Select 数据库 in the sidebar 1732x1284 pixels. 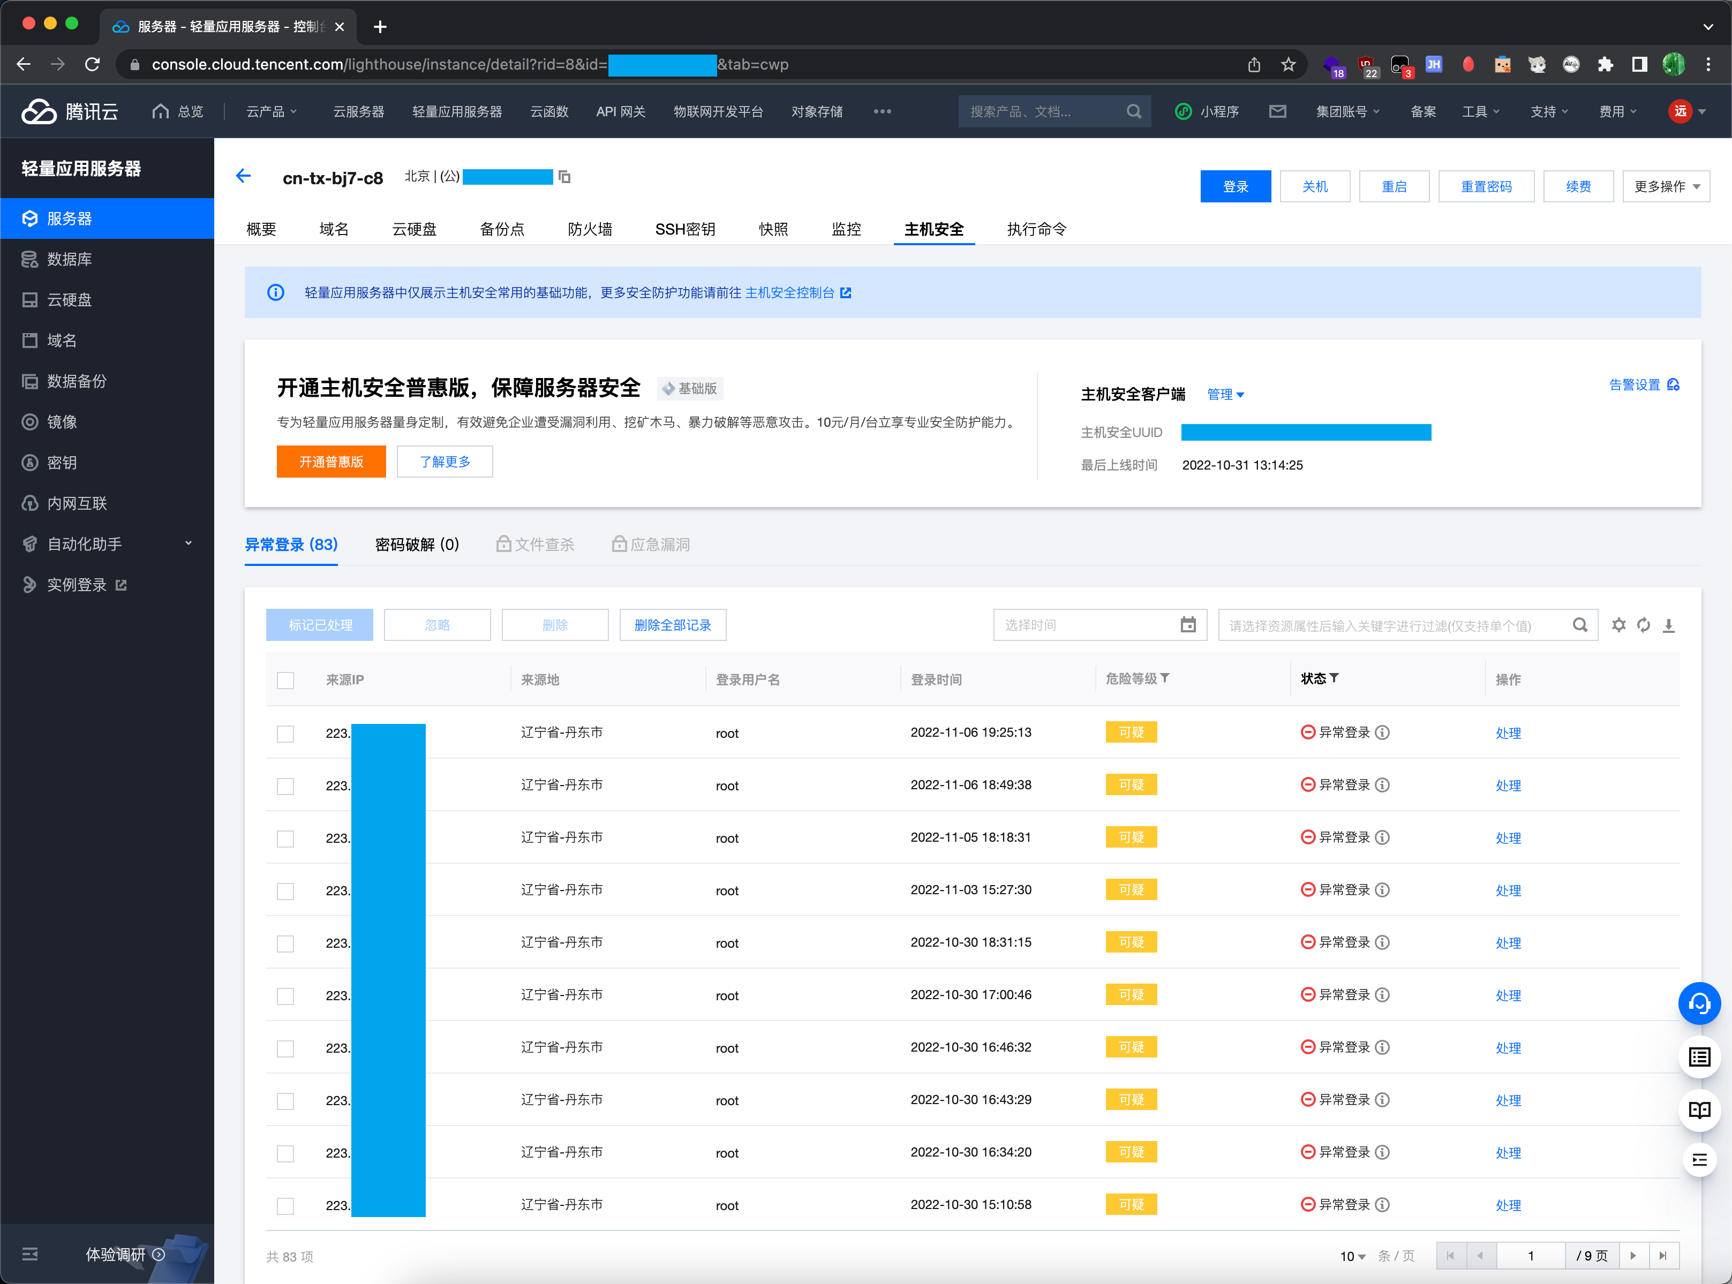(107, 259)
